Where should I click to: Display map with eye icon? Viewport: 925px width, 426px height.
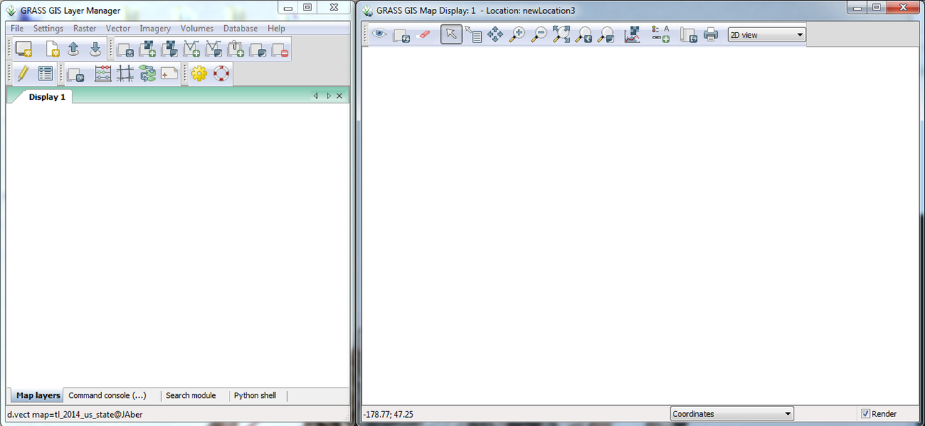[x=379, y=34]
